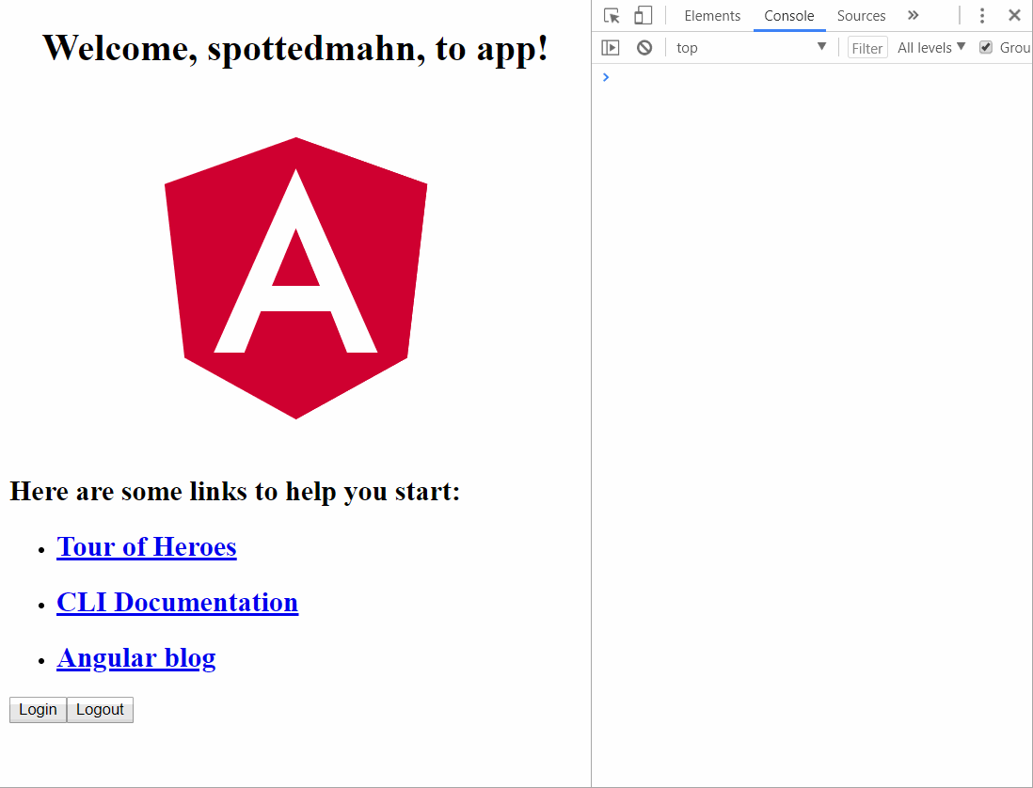
Task: Open the Angular blog link
Action: (x=135, y=657)
